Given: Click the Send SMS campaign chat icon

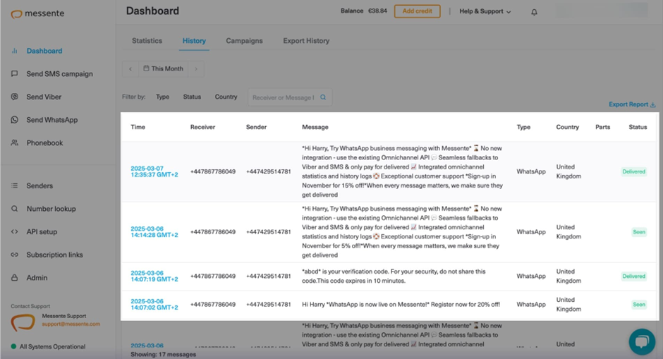Looking at the screenshot, I should coord(14,73).
